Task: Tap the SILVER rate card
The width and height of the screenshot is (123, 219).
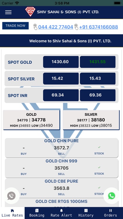Action: 91,120
